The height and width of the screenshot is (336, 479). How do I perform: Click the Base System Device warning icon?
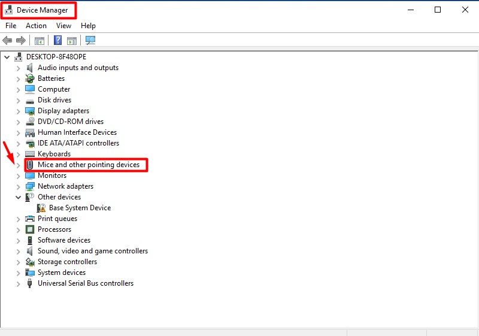41,208
